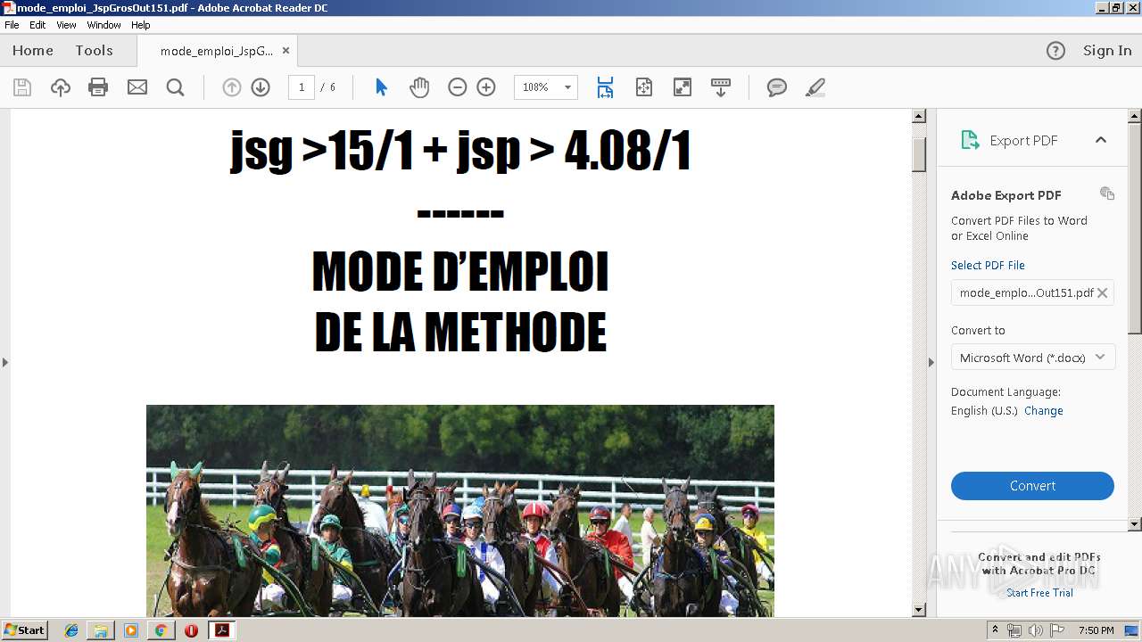Image resolution: width=1142 pixels, height=642 pixels.
Task: Click the Sign In link
Action: [1107, 51]
